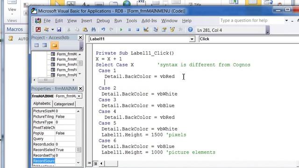Click the Copy icon in toolbar

tap(77, 29)
